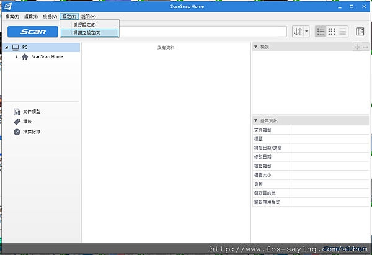The image size is (372, 255).
Task: Open the 編輯(E) menu
Action: coord(31,16)
